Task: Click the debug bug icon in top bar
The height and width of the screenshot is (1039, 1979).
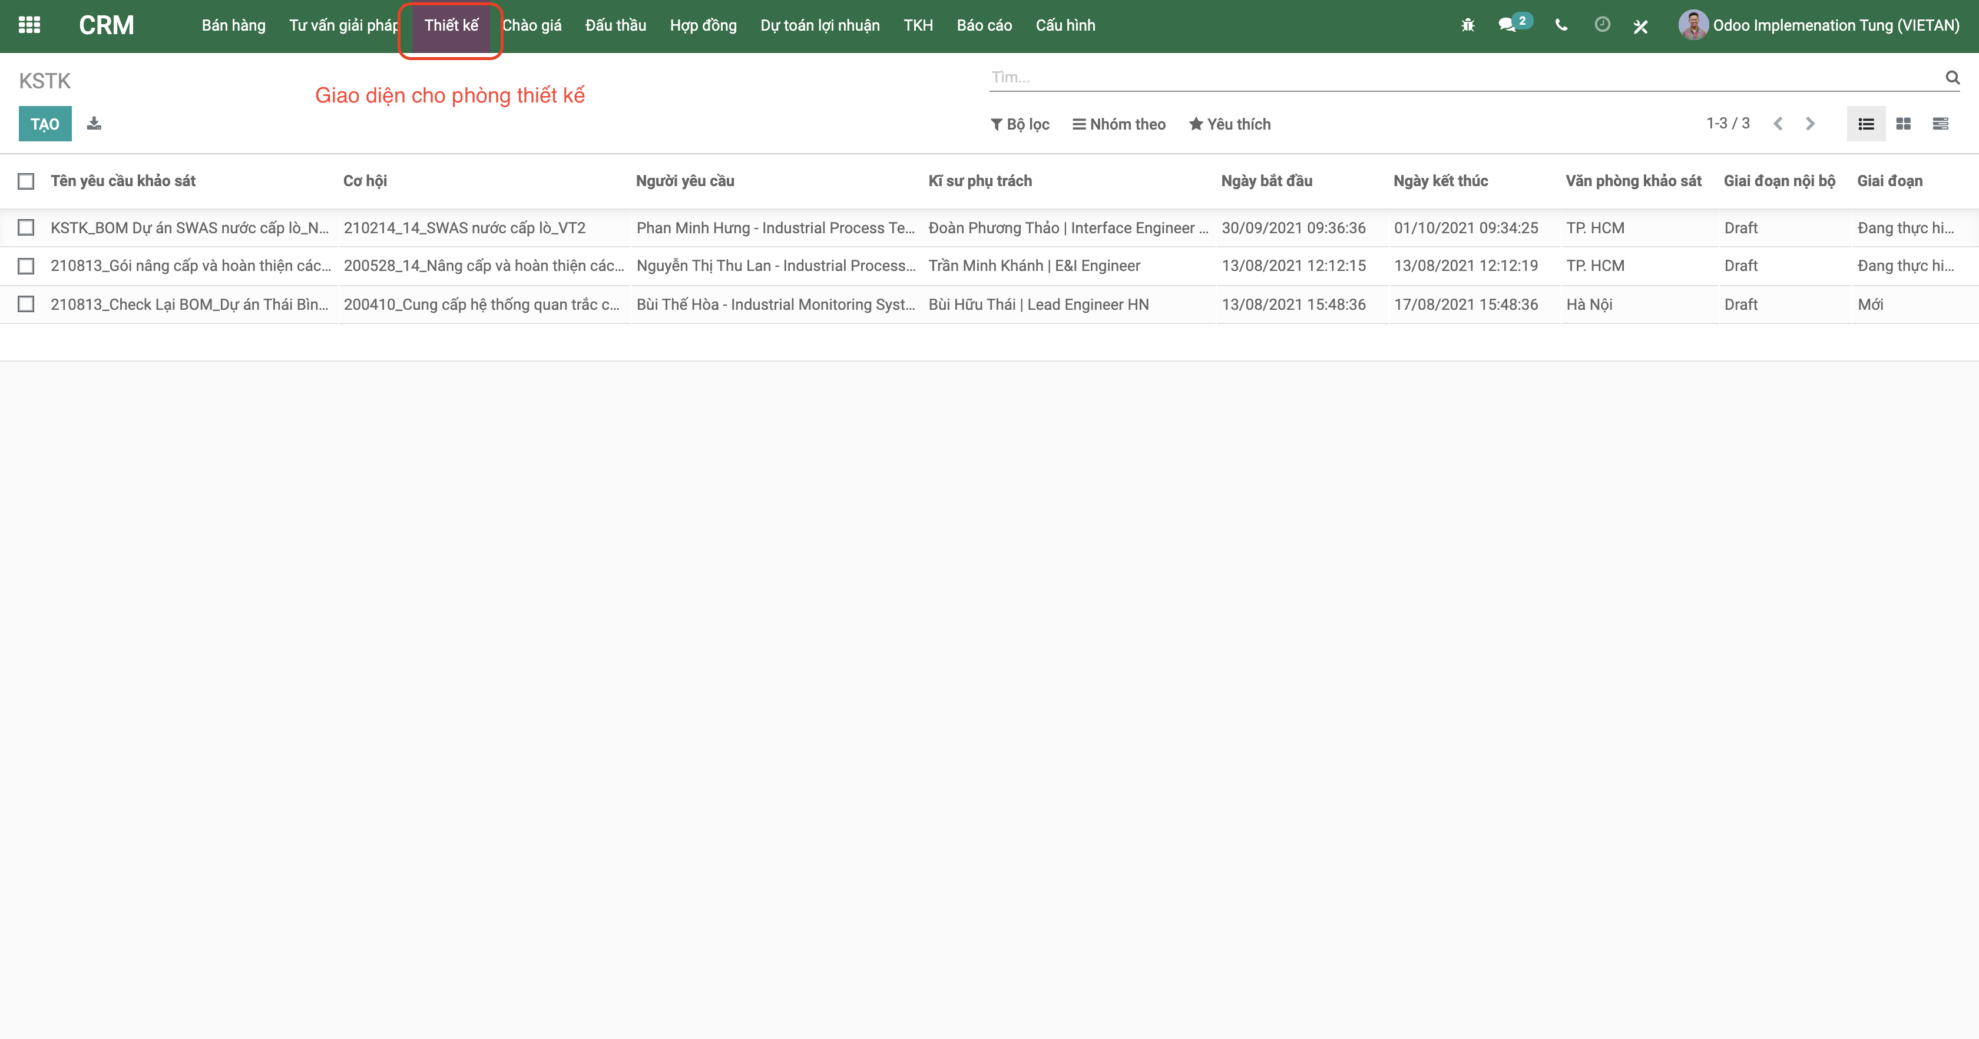Action: point(1467,25)
